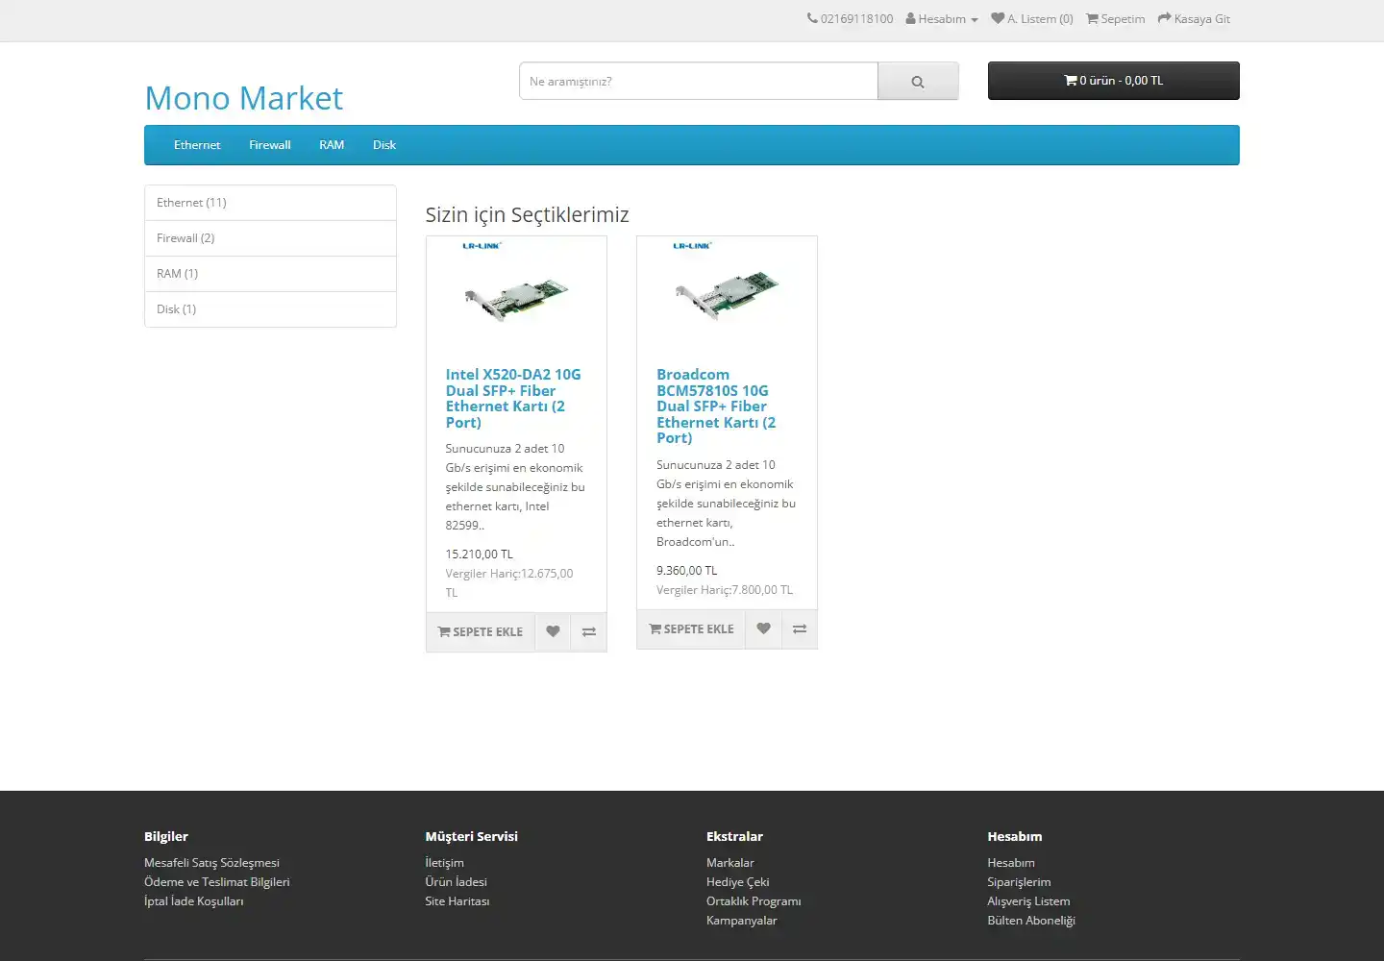Add Broadcom BCM57810S to wish list heart
Image resolution: width=1384 pixels, height=961 pixels.
pos(763,628)
